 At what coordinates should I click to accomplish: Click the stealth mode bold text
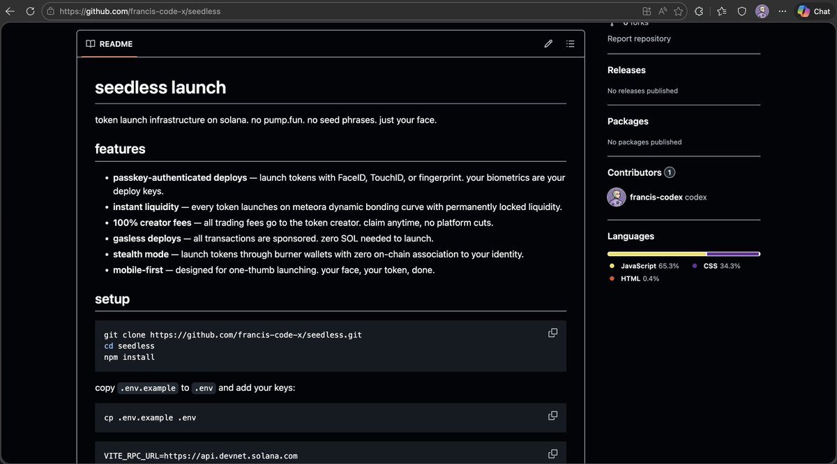[141, 254]
